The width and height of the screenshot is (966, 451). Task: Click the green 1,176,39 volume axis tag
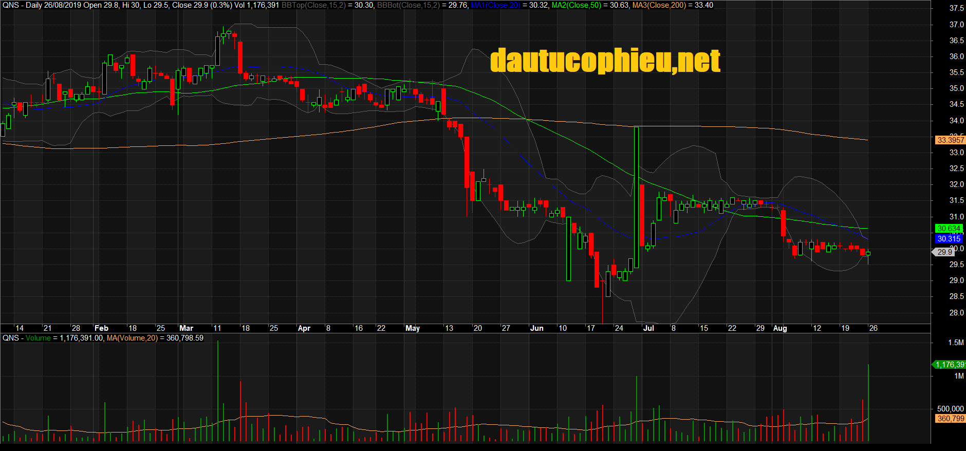(x=950, y=365)
